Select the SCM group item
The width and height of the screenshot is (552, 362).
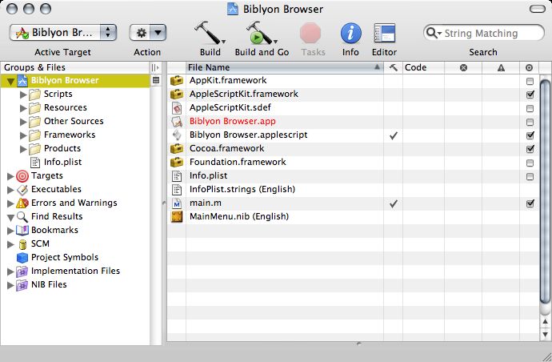[40, 243]
